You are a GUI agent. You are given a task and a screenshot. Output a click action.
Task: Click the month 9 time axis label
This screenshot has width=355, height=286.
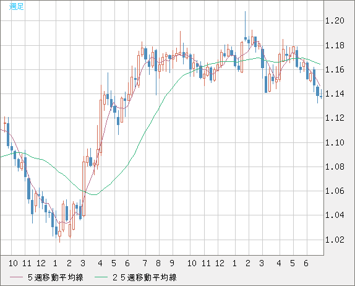(x=172, y=263)
